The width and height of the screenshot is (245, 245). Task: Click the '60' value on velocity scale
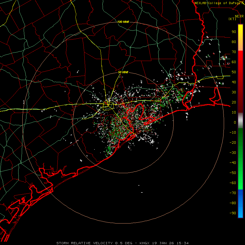coord(234,62)
